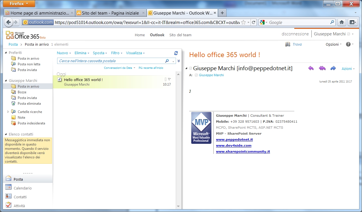The image size is (362, 212).
Task: Open the www.peppedotnet.it link
Action: pyautogui.click(x=234, y=140)
